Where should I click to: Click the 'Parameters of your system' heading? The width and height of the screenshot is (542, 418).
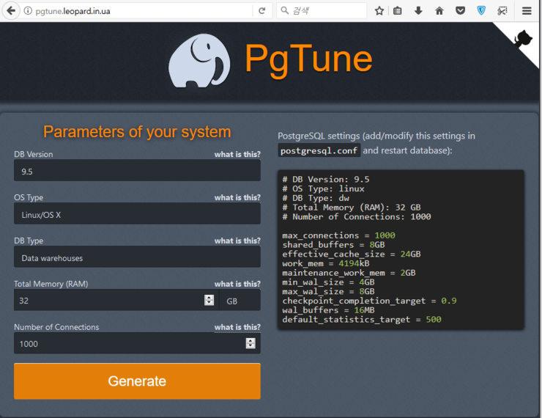137,132
